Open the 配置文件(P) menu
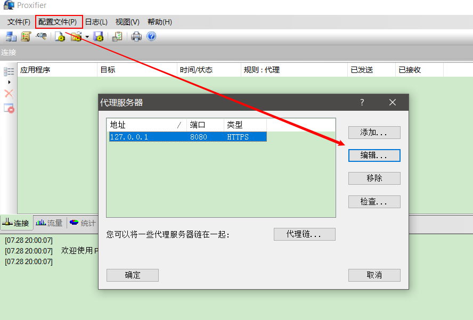 [x=58, y=22]
